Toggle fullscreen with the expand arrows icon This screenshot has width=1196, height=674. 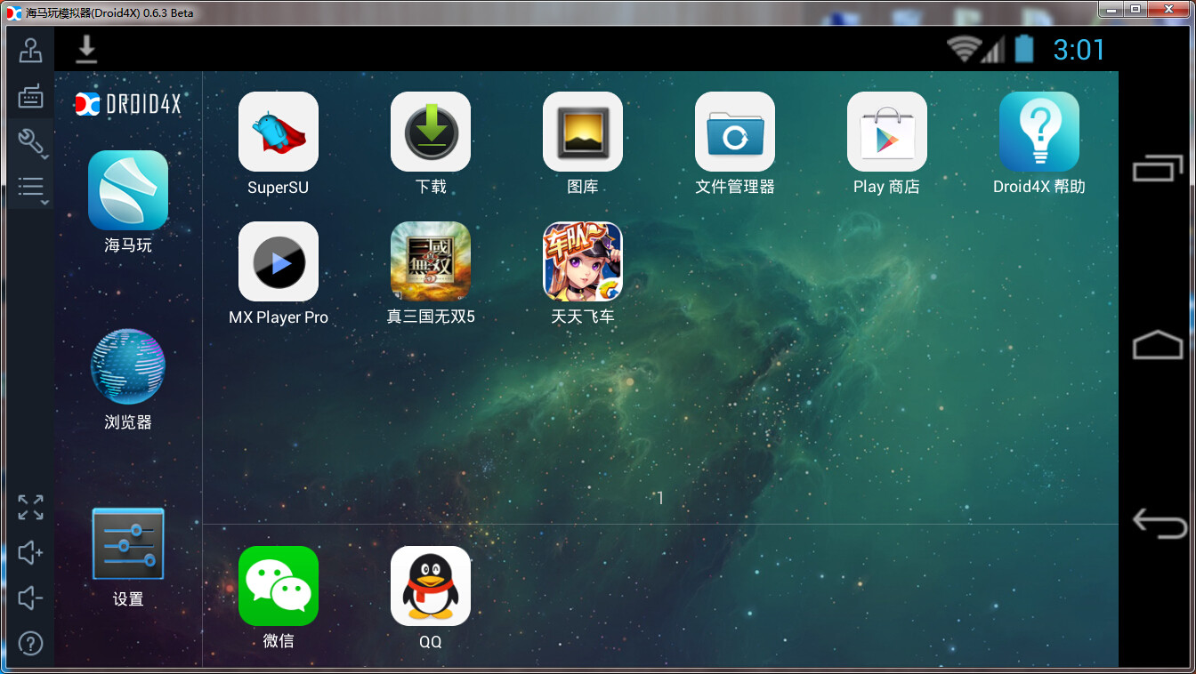30,507
